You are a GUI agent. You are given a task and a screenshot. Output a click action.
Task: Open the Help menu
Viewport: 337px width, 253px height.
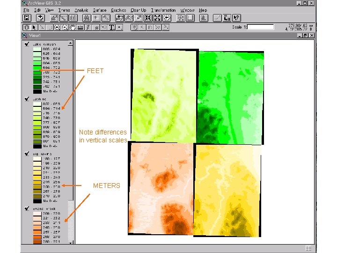203,10
